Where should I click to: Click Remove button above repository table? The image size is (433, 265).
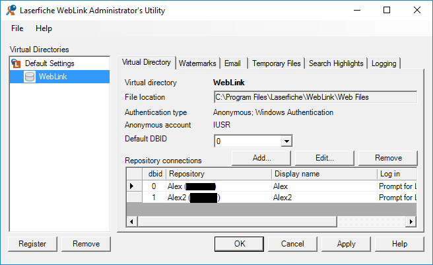tap(388, 158)
